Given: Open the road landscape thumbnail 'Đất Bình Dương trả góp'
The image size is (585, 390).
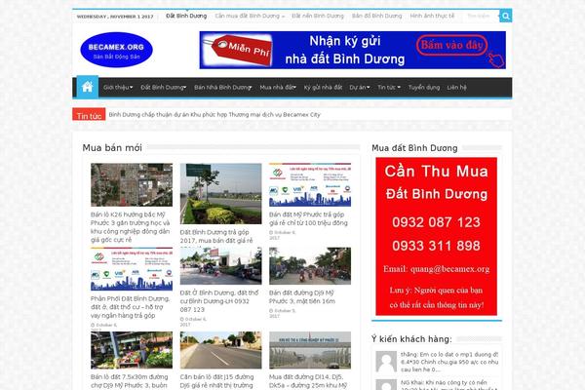Looking at the screenshot, I should tap(221, 193).
